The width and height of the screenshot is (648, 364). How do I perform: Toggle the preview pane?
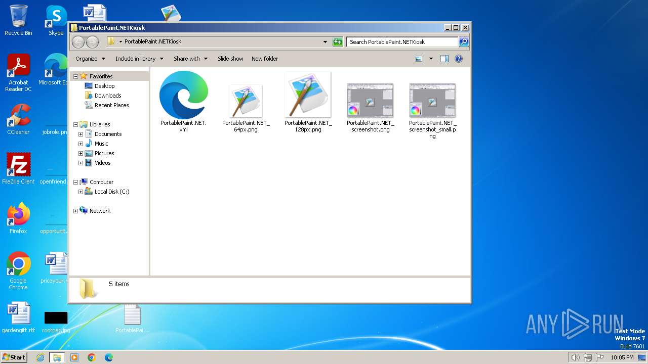pos(444,59)
